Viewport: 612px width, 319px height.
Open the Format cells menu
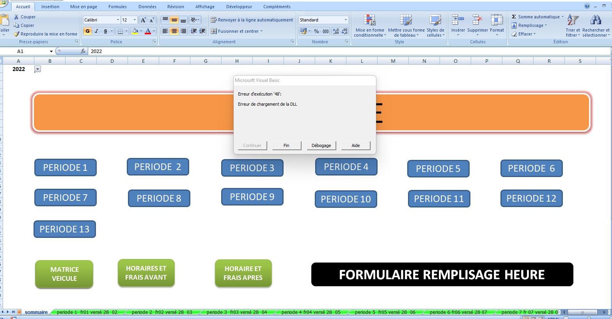(497, 25)
